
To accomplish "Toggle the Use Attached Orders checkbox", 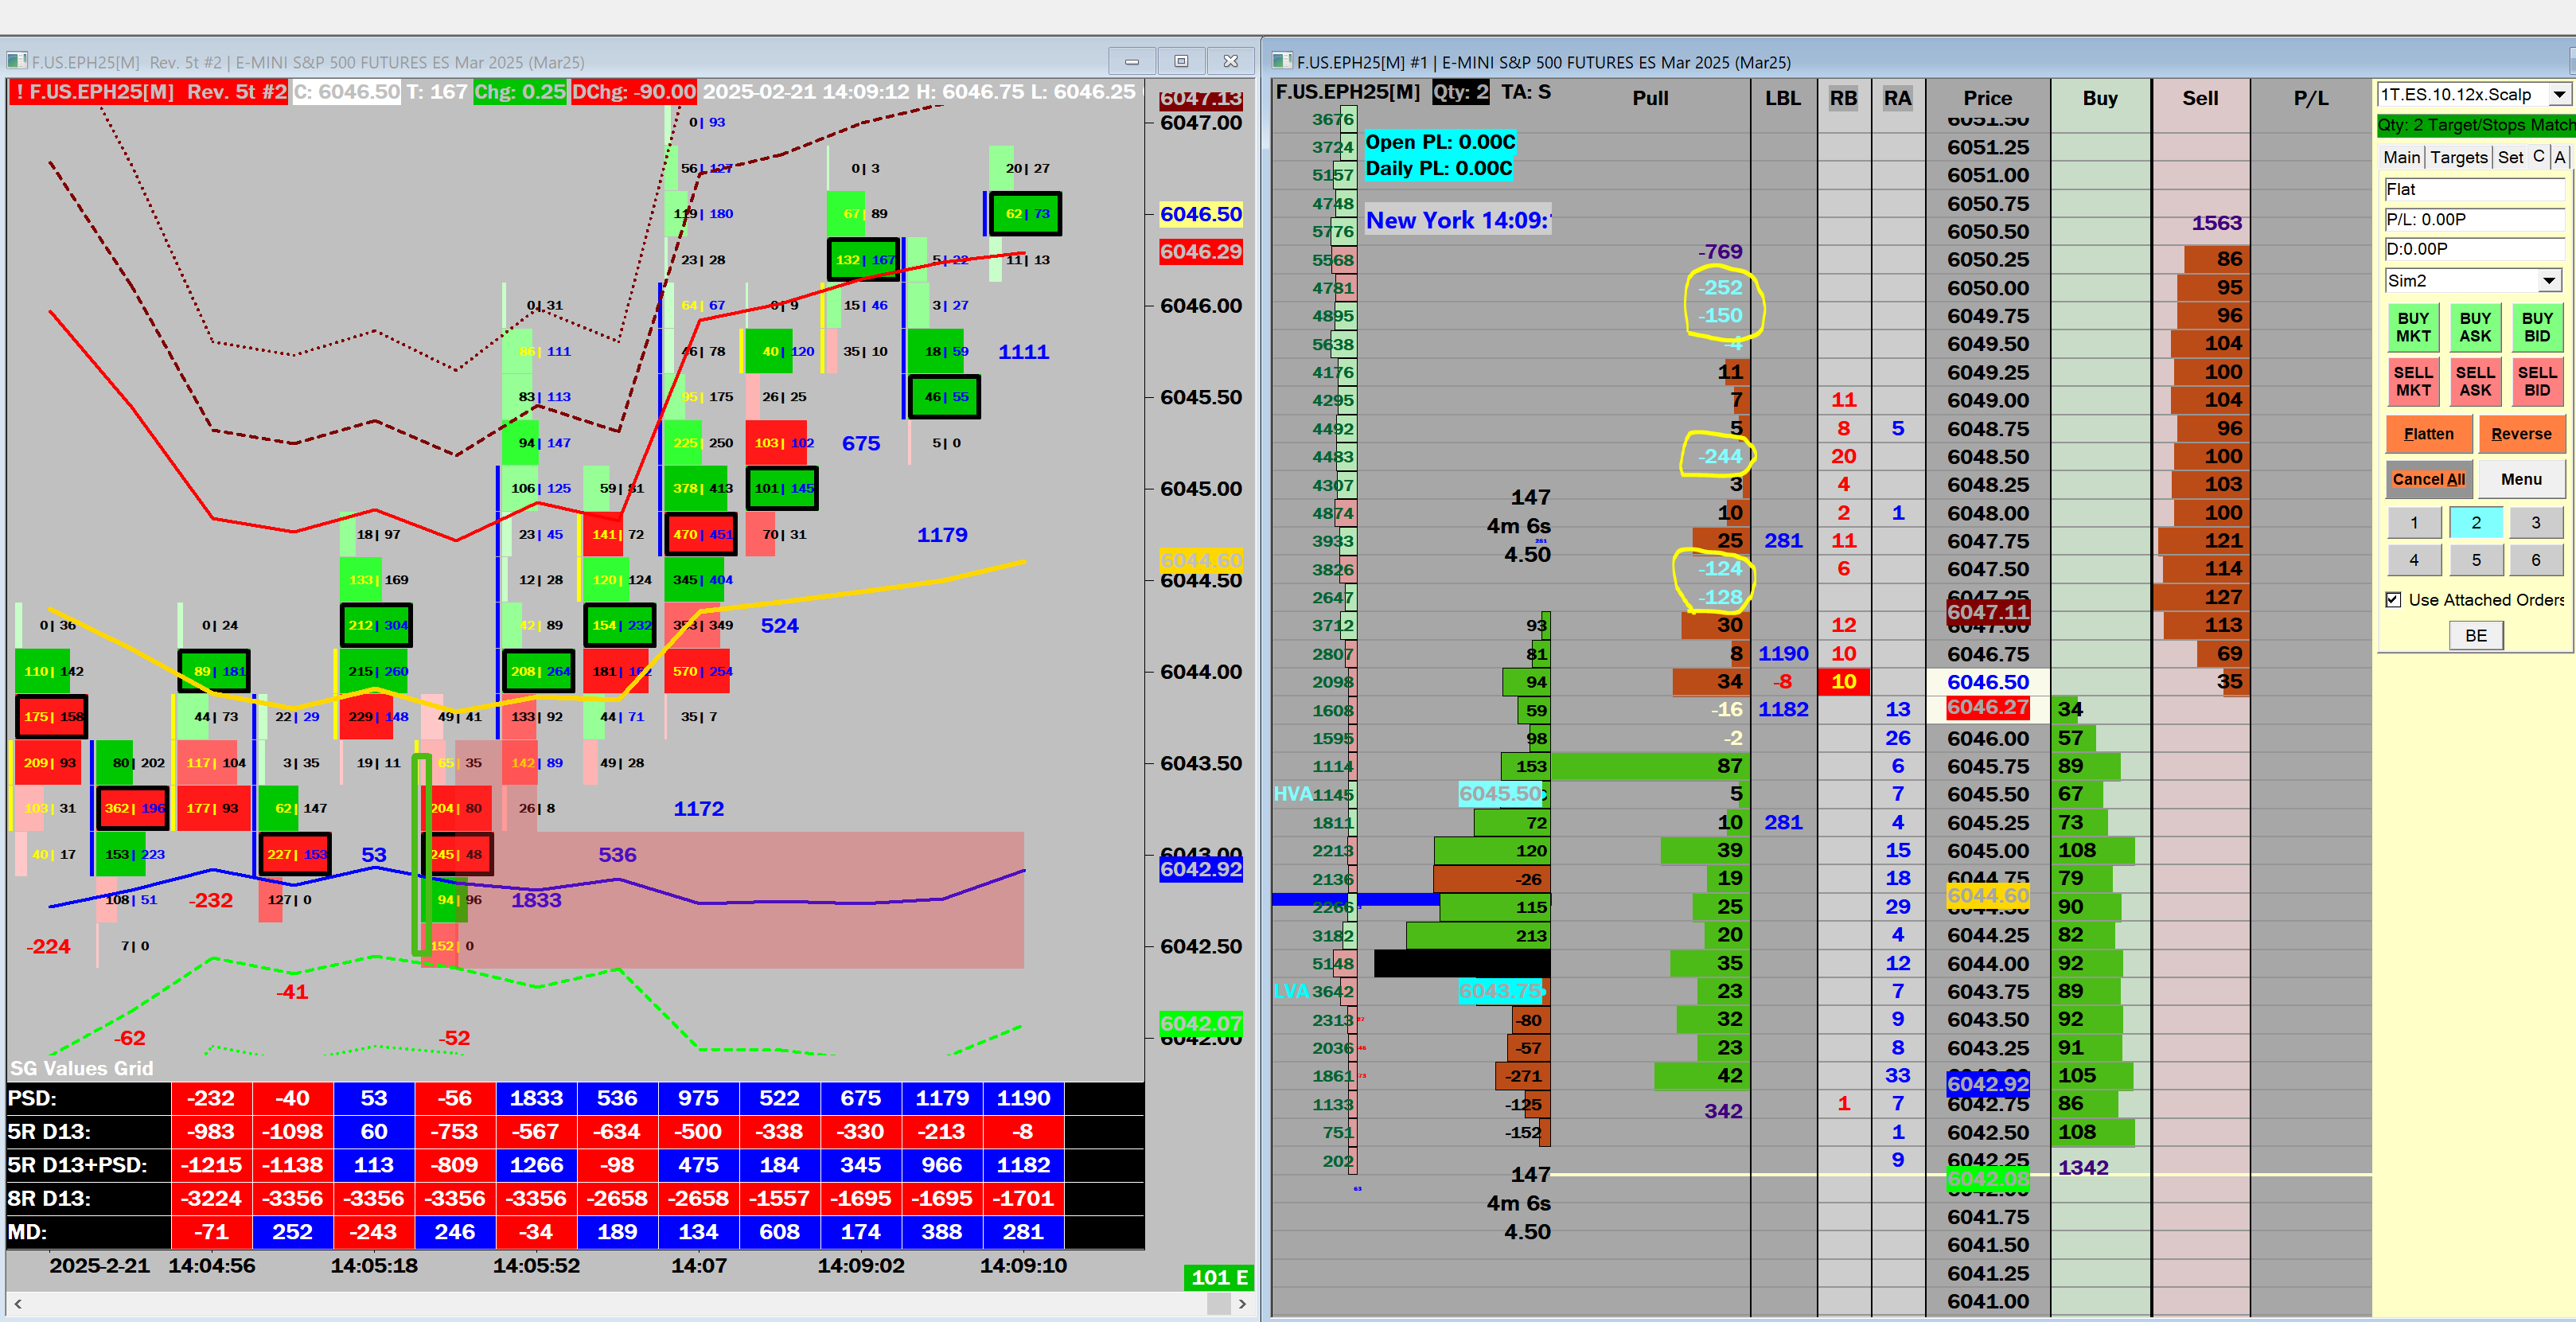I will click(x=2393, y=600).
